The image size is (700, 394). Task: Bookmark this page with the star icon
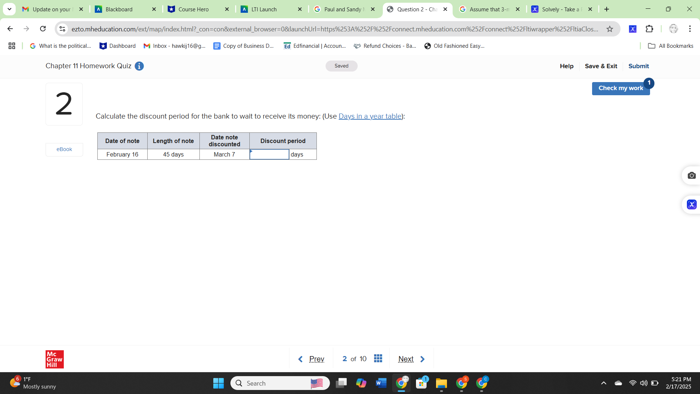(x=610, y=29)
